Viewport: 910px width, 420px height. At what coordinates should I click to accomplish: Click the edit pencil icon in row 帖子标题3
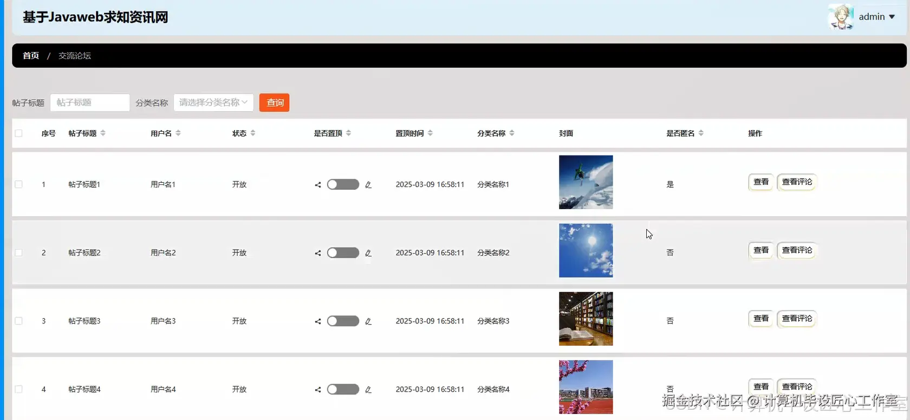click(x=368, y=321)
